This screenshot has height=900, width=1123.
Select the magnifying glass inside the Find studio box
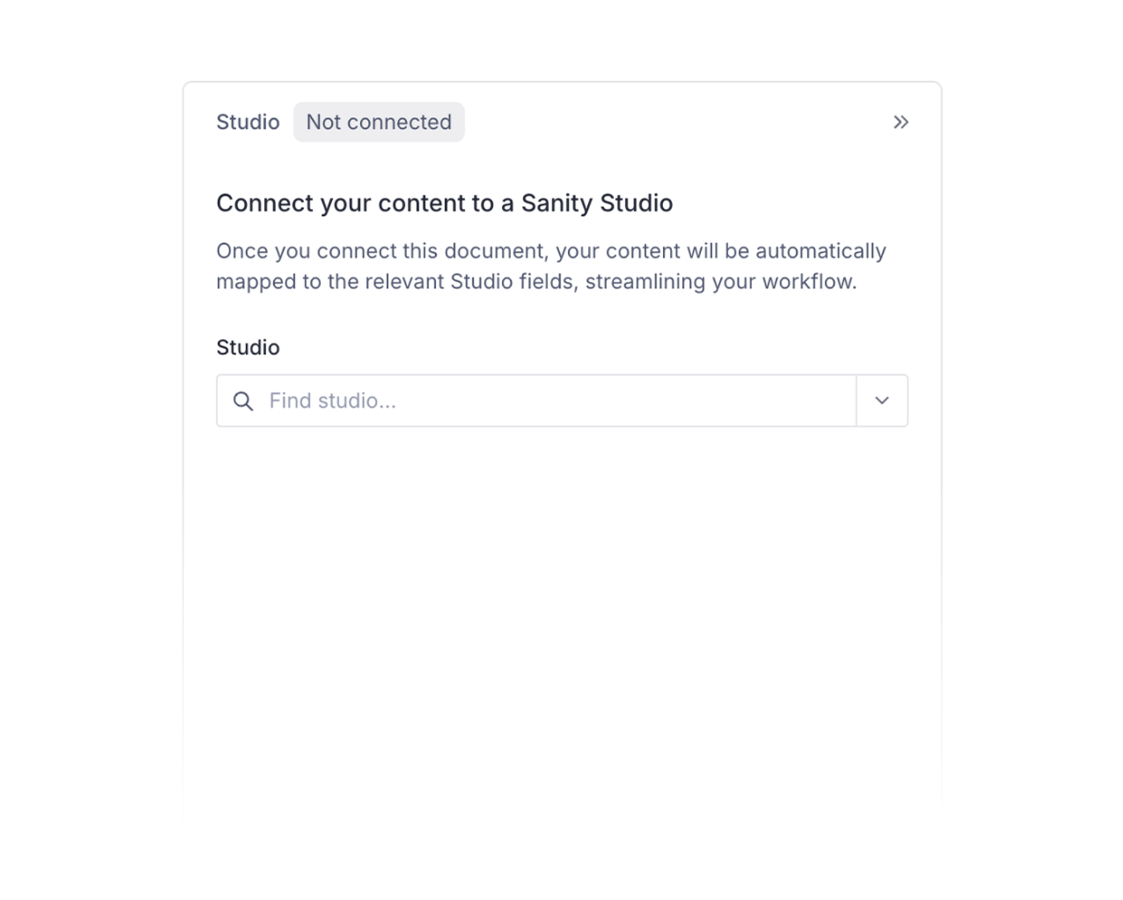tap(244, 401)
